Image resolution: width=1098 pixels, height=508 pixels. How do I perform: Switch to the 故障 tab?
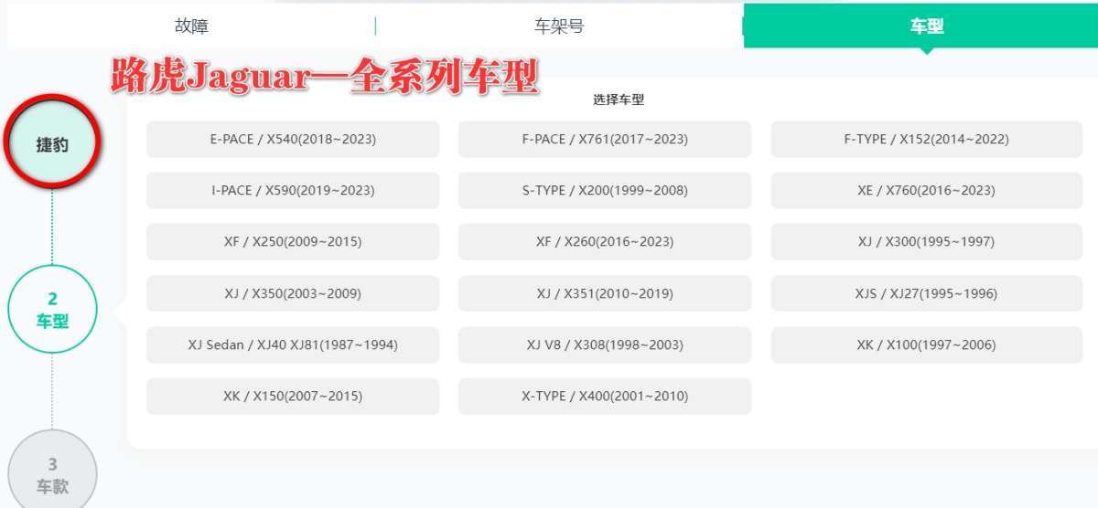tap(191, 26)
